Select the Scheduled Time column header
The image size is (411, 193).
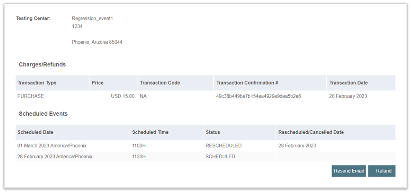click(150, 132)
